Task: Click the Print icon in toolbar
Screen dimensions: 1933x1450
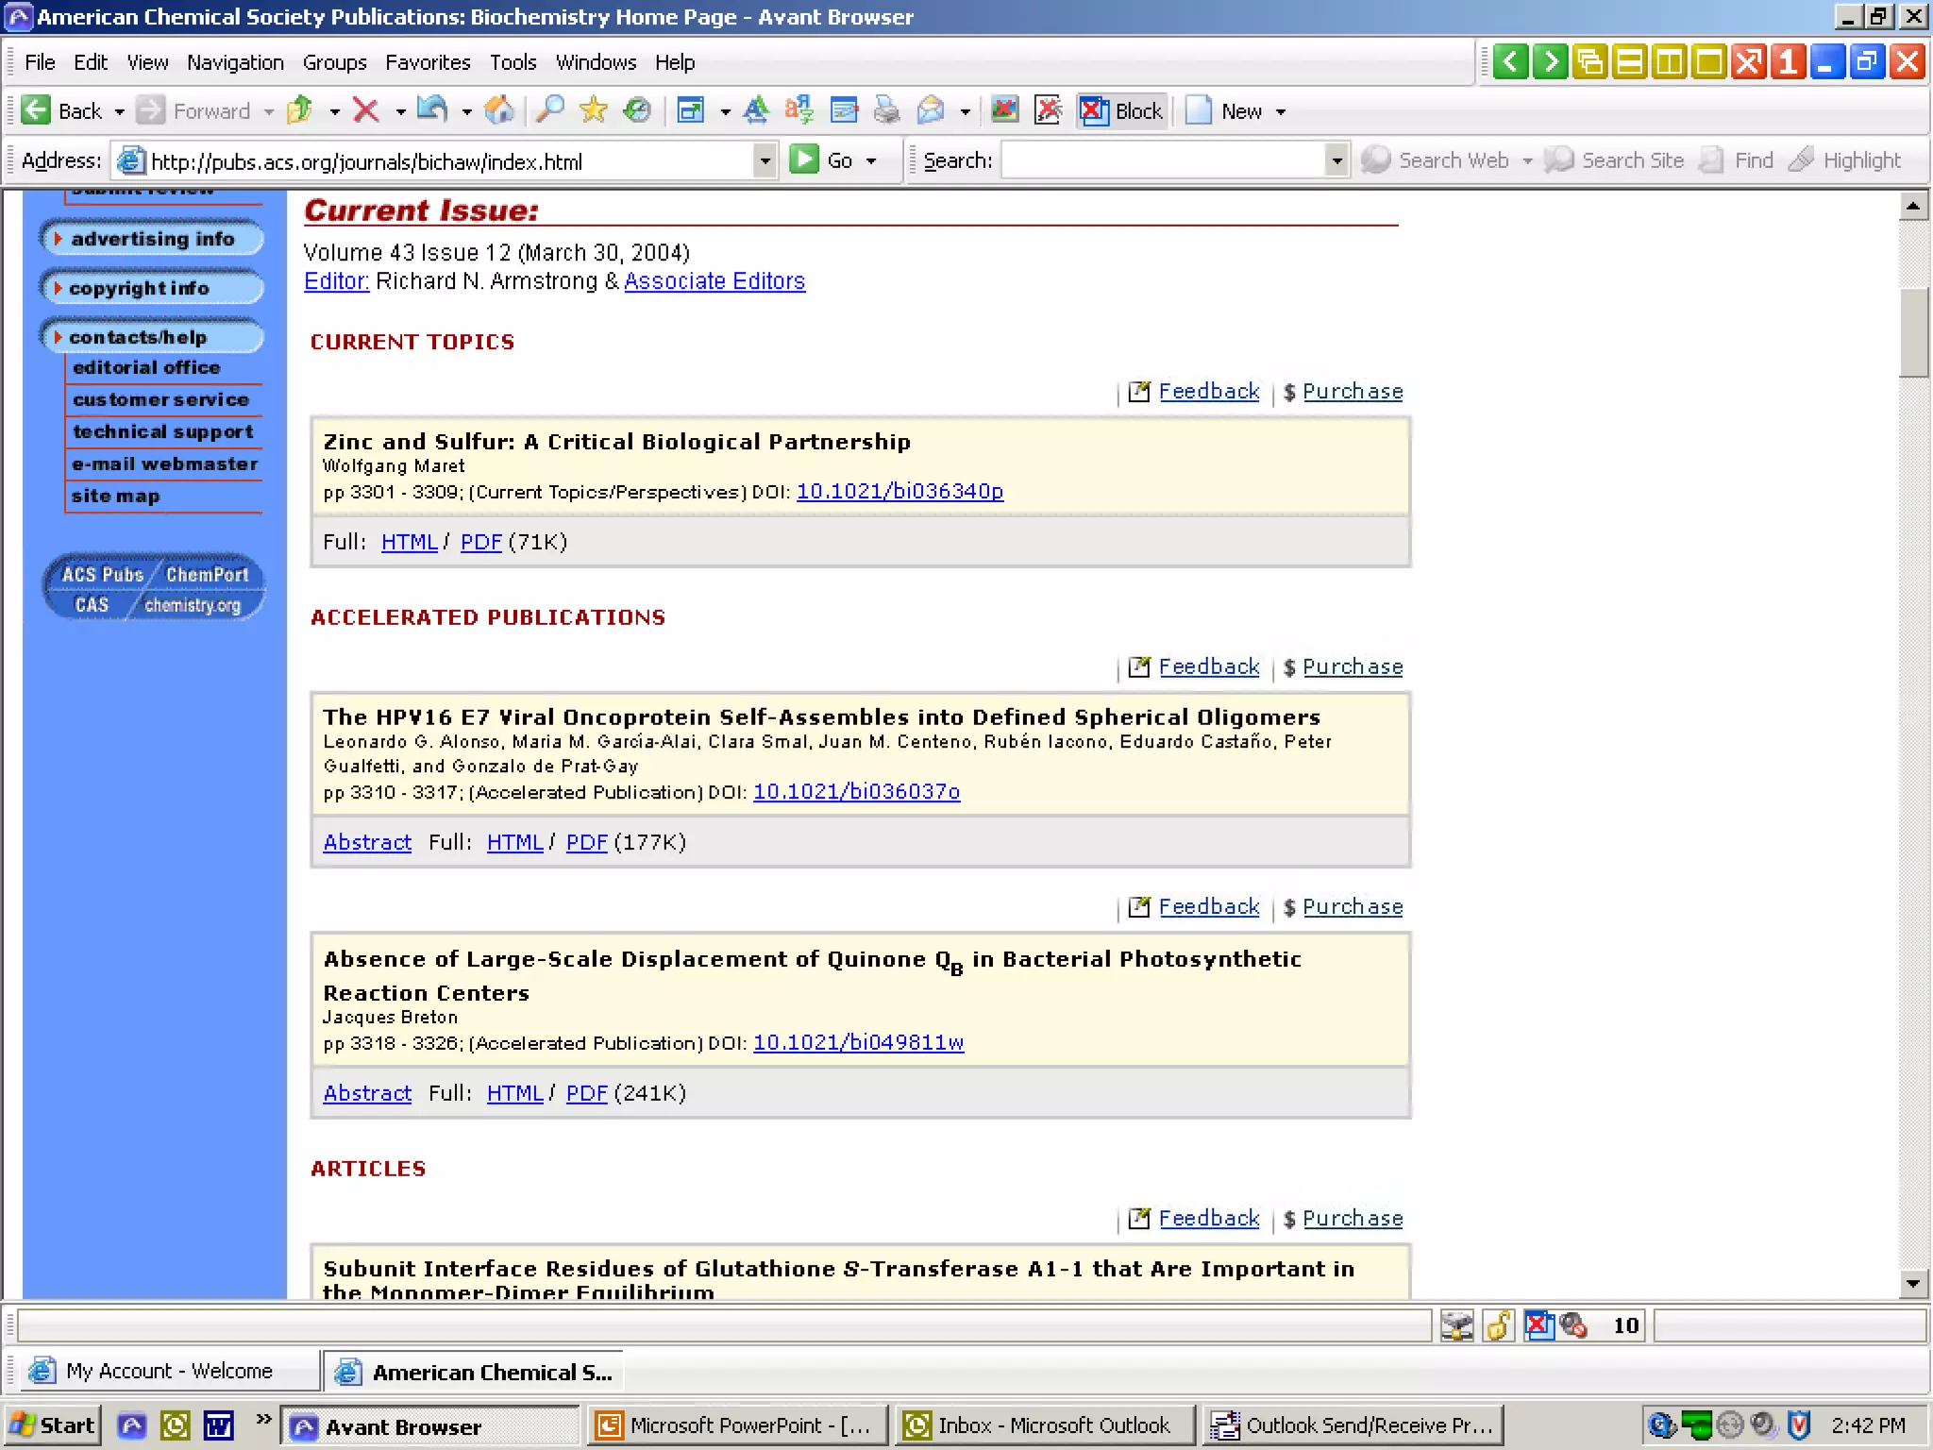Action: click(x=886, y=110)
